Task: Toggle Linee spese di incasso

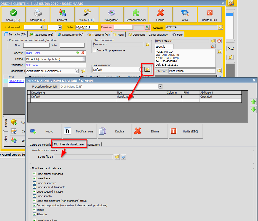Action: pyautogui.click(x=34, y=192)
